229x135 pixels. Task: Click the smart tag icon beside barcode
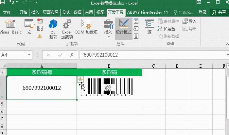click(x=80, y=79)
